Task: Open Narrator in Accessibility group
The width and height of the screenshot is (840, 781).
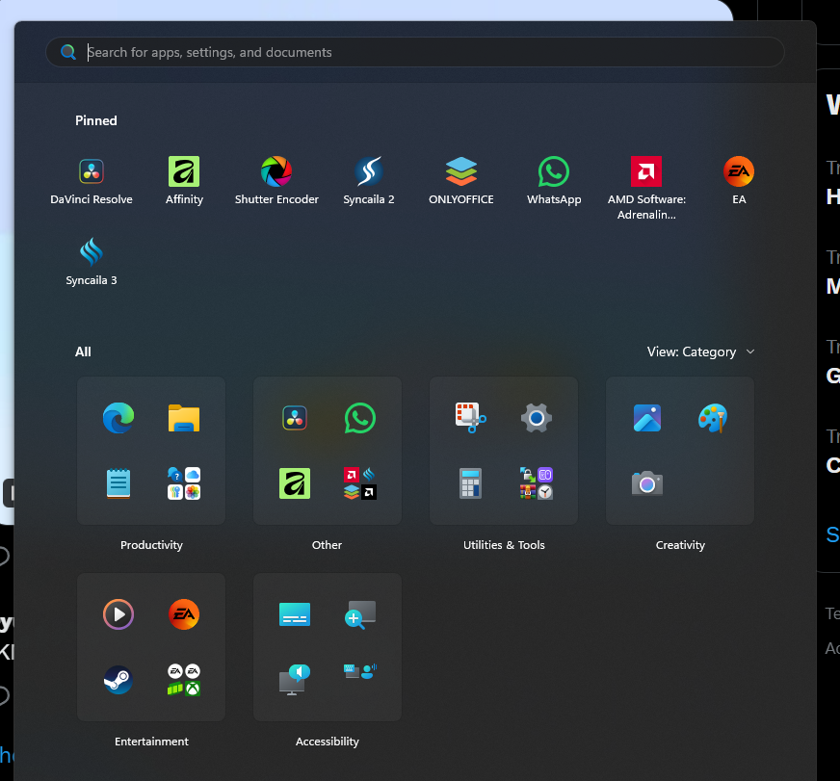Action: (295, 680)
